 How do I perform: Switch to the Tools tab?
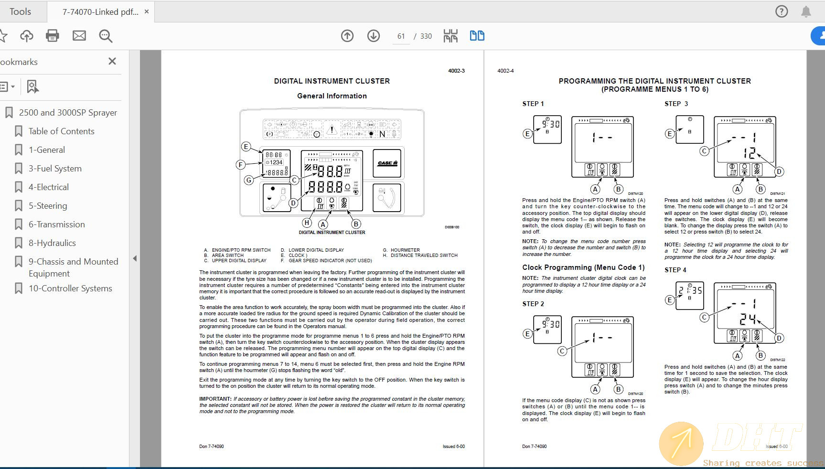click(x=20, y=11)
